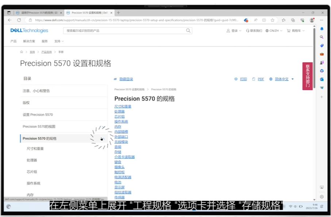The height and width of the screenshot is (217, 331).
Task: Open the 产品 menu item
Action: point(13,41)
